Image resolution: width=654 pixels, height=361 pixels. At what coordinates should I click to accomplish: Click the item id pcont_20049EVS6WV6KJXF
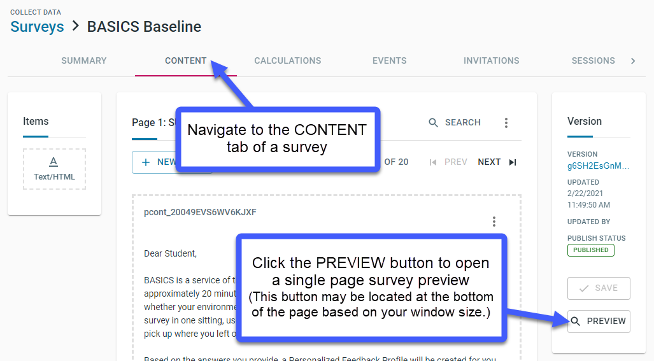[200, 212]
